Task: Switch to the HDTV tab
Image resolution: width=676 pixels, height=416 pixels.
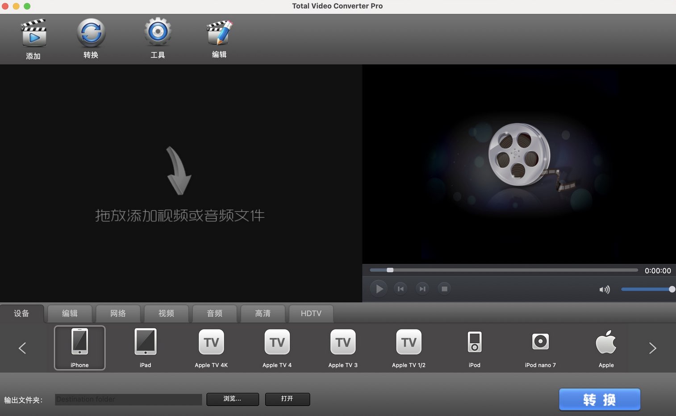Action: [311, 313]
